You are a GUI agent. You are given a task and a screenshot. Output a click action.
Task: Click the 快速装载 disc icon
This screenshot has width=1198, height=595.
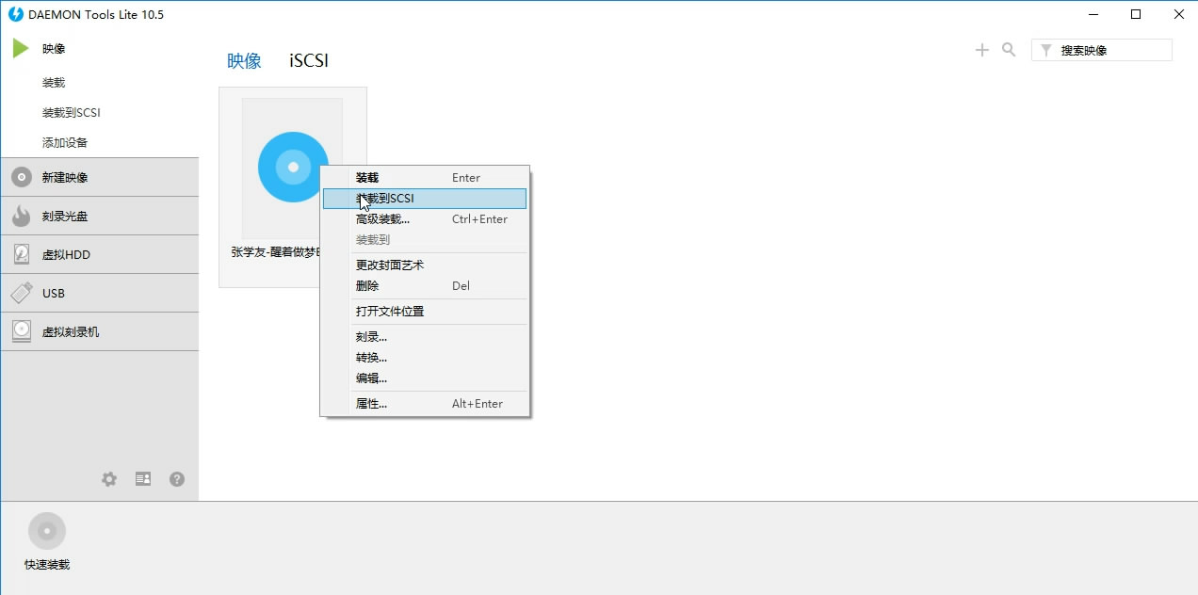[x=47, y=531]
